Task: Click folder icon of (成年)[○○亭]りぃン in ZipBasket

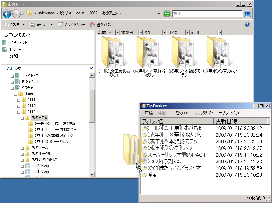Action: click(x=145, y=148)
